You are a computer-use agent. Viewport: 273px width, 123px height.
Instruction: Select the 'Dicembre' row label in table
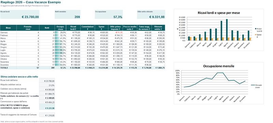click(x=4, y=65)
